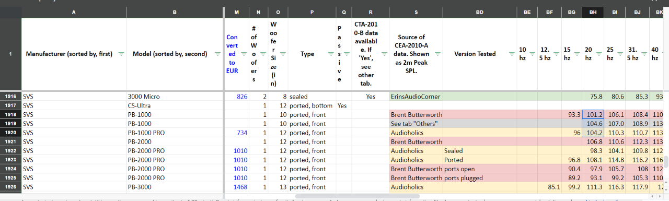
Task: Click the 'PB-1000 PRO' model cell
Action: coord(175,133)
